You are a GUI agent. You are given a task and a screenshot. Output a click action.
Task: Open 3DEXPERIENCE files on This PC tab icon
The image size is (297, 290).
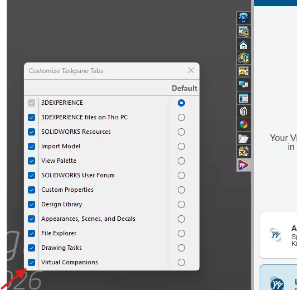(x=244, y=31)
